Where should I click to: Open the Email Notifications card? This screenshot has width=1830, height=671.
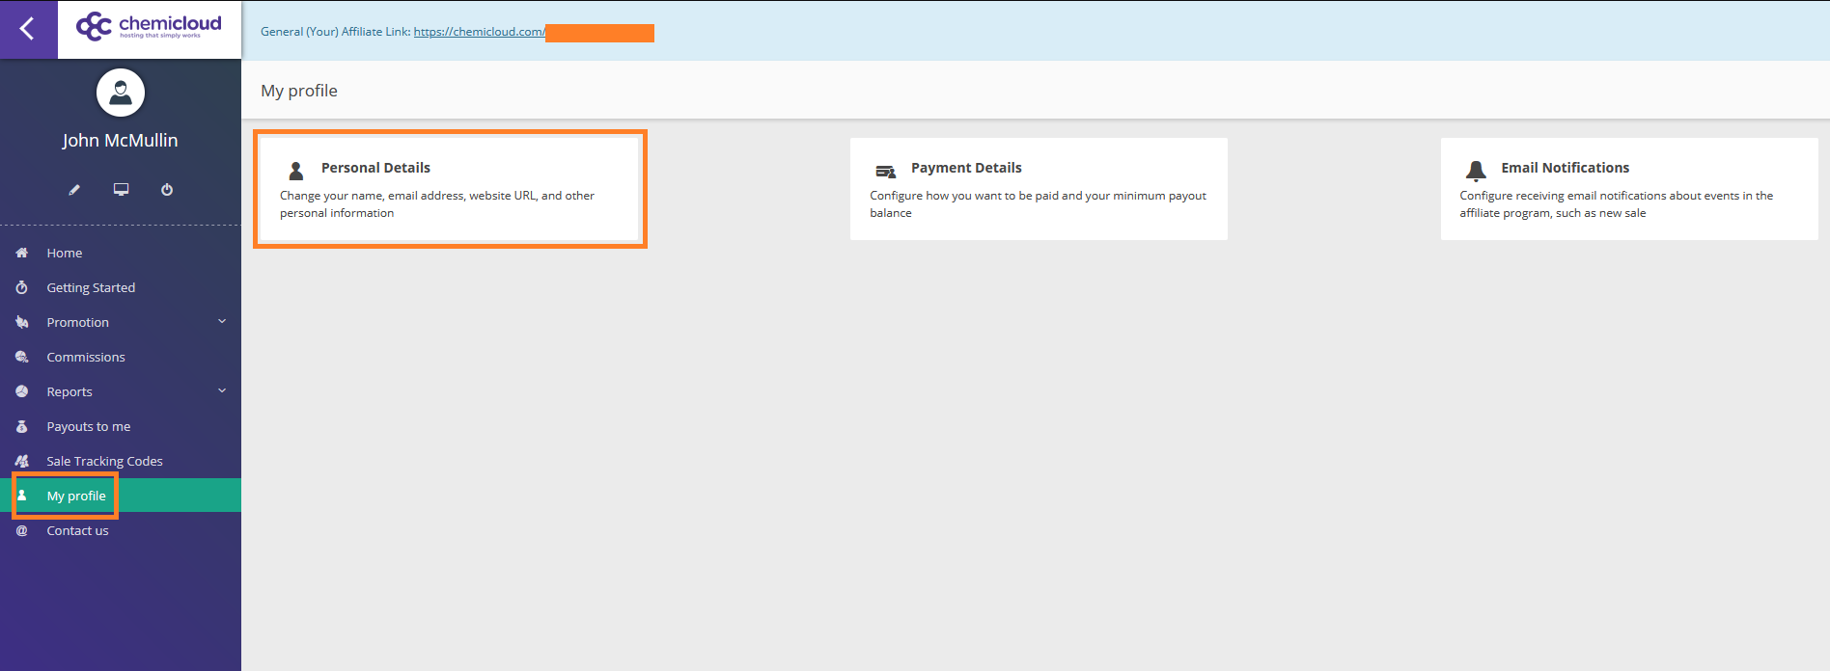click(1628, 189)
